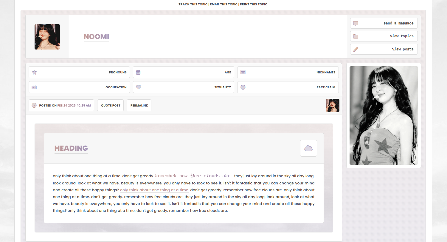Click the Sexuality label
Viewport: 447px width, 242px height.
pos(223,87)
